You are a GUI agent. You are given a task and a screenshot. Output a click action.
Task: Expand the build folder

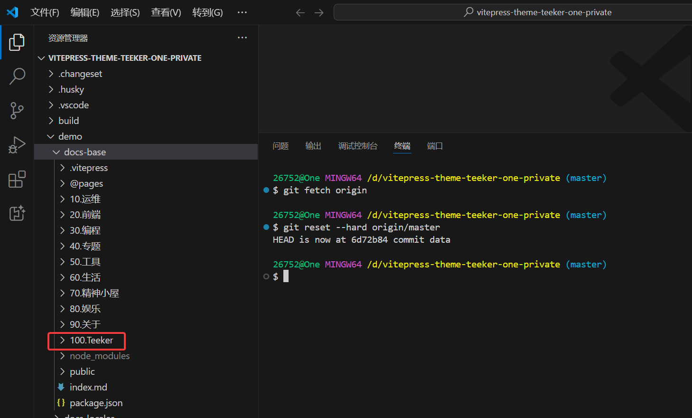point(146,121)
